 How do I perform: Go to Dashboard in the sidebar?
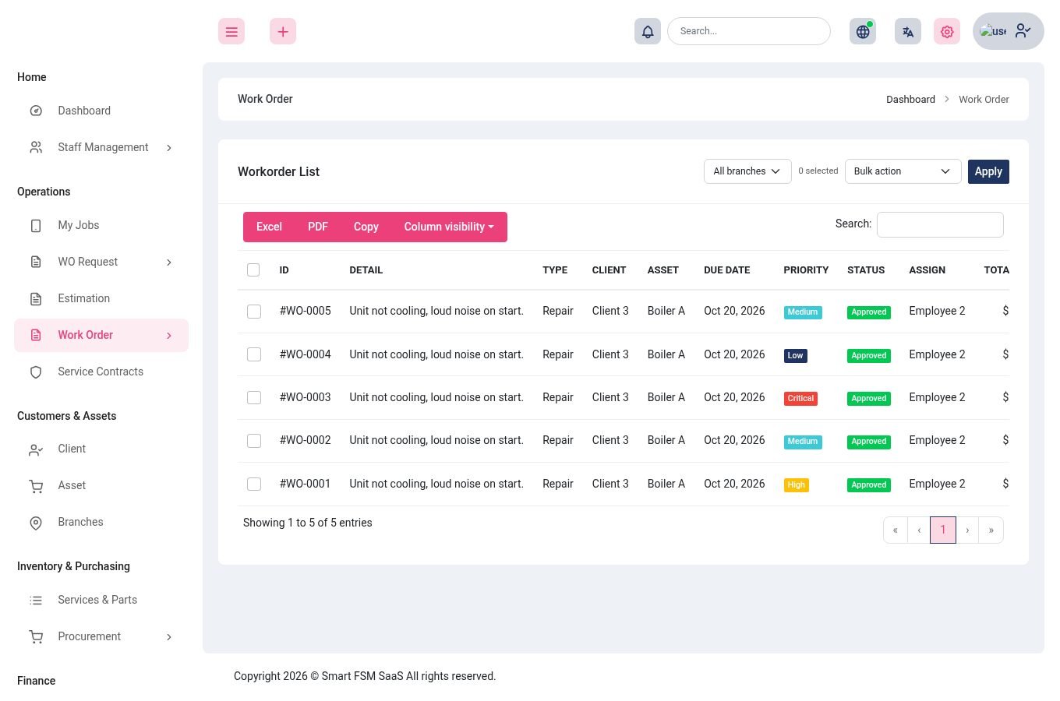(x=101, y=111)
